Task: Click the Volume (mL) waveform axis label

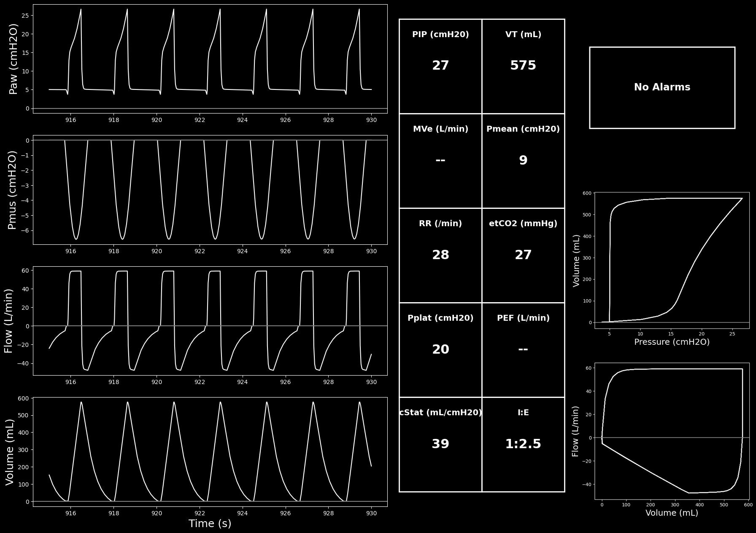Action: [9, 452]
